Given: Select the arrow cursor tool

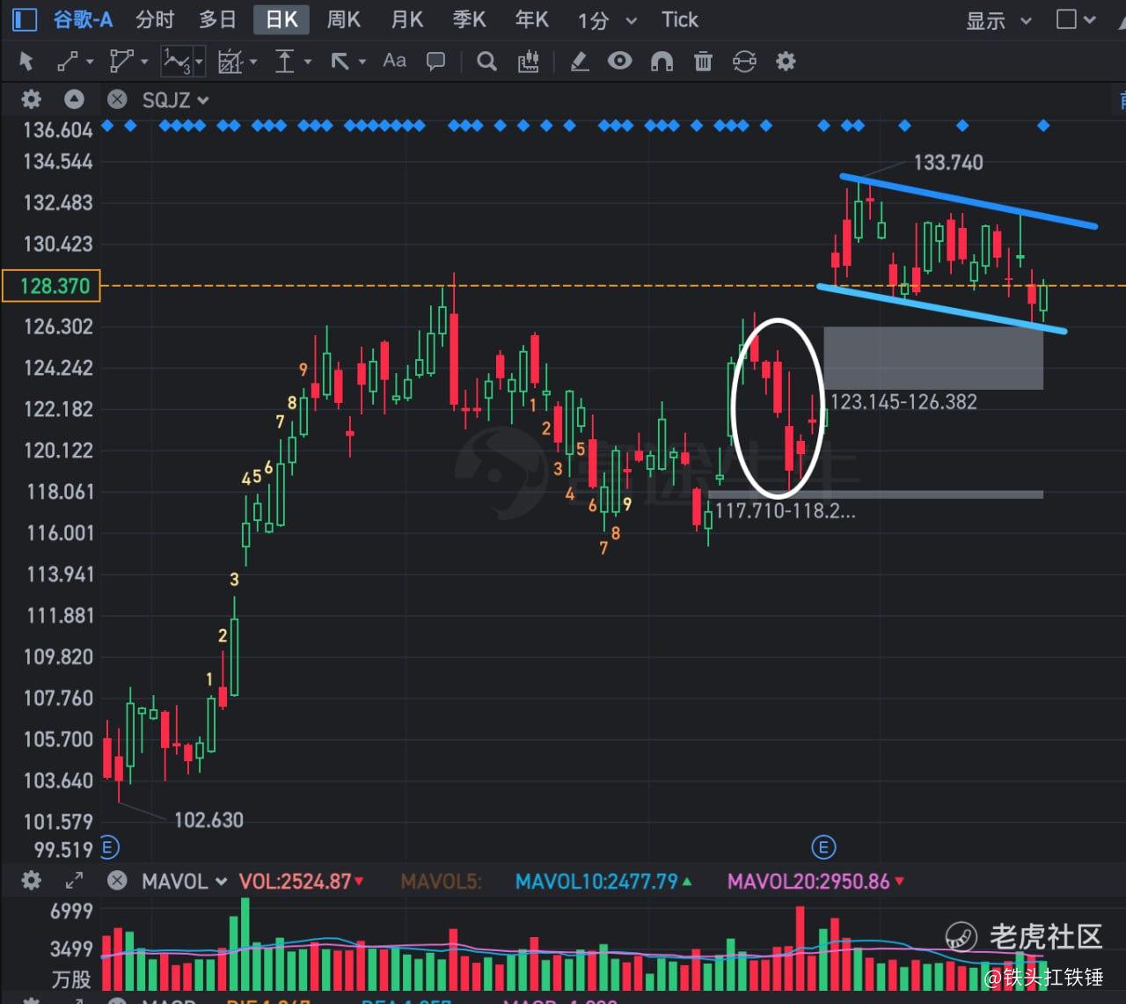Looking at the screenshot, I should pyautogui.click(x=26, y=61).
